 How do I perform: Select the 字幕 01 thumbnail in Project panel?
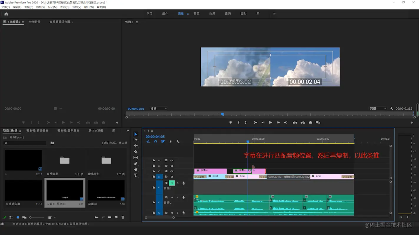106,190
